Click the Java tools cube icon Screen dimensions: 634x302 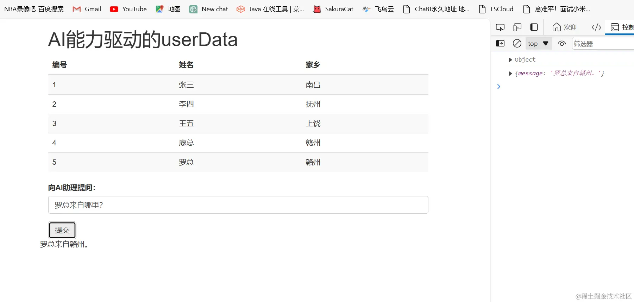pyautogui.click(x=241, y=9)
